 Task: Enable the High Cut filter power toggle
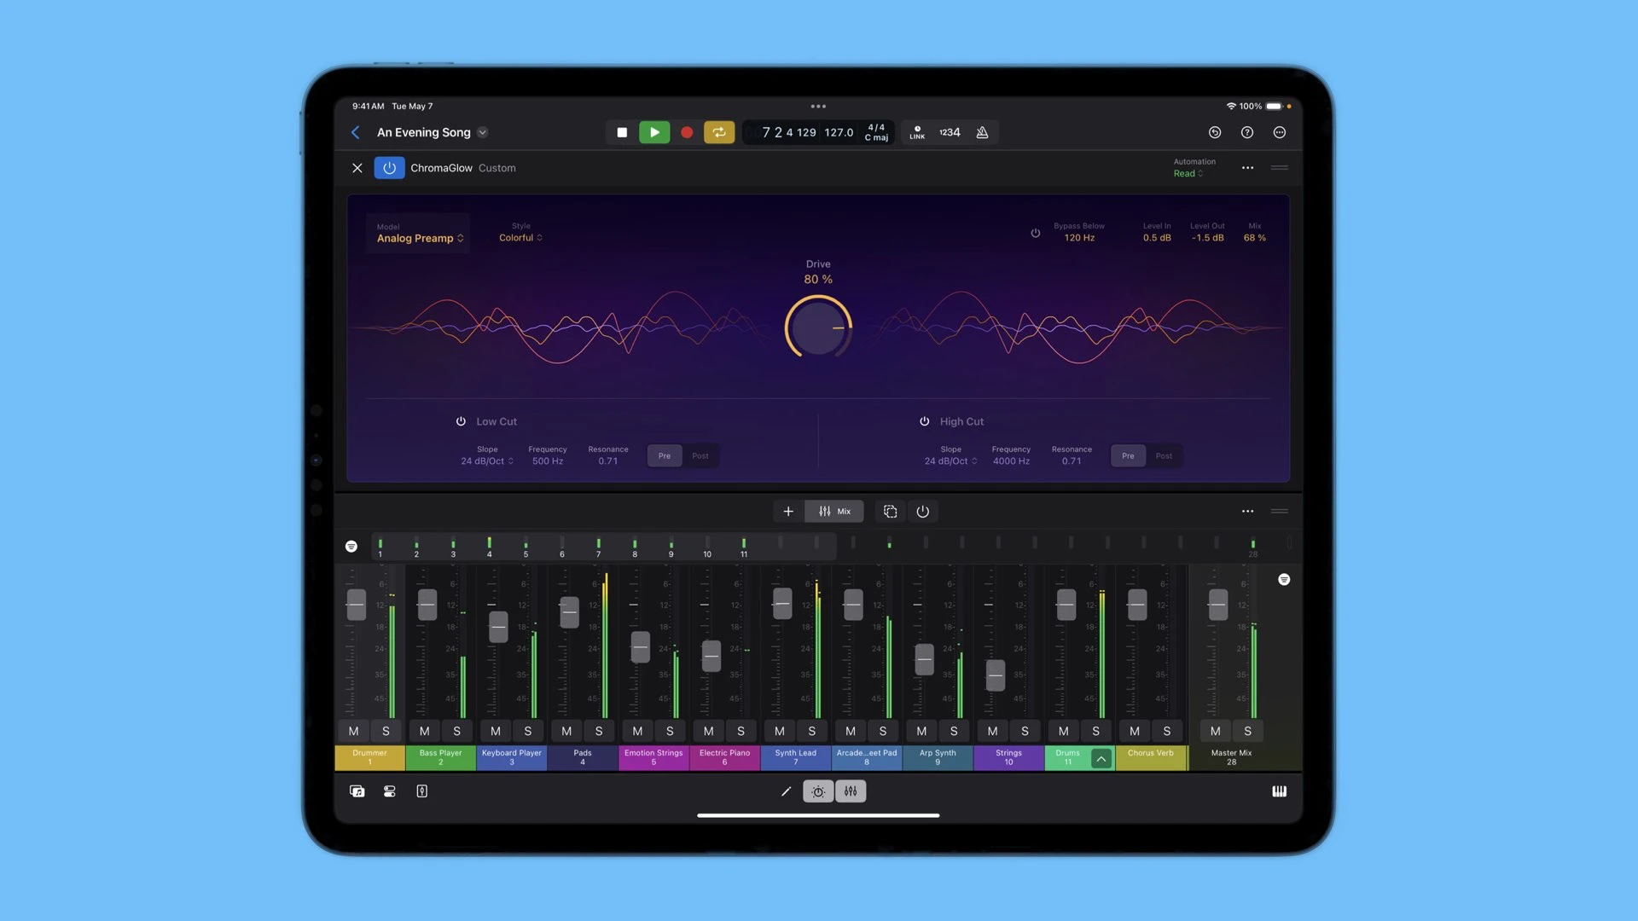point(925,420)
